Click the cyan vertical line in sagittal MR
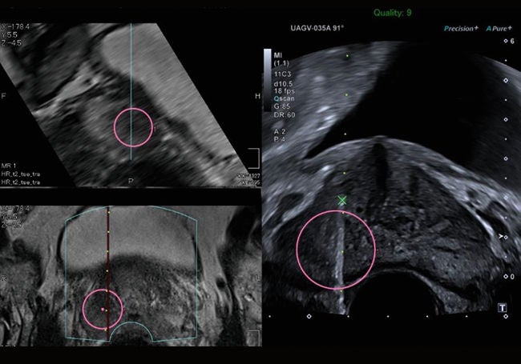The width and height of the screenshot is (521, 364). (131, 91)
